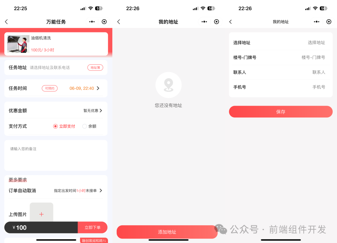Tap the circular target icon on the empty address list screen
This screenshot has width=337, height=243.
217,22
